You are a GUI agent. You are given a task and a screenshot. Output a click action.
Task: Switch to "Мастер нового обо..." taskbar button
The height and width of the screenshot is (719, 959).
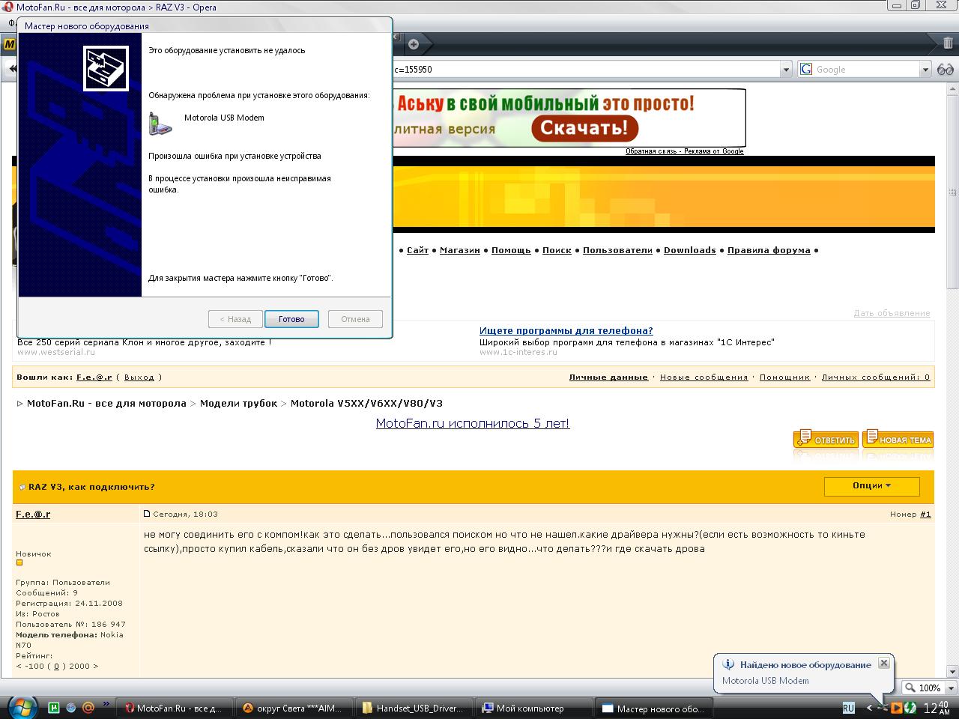point(653,708)
